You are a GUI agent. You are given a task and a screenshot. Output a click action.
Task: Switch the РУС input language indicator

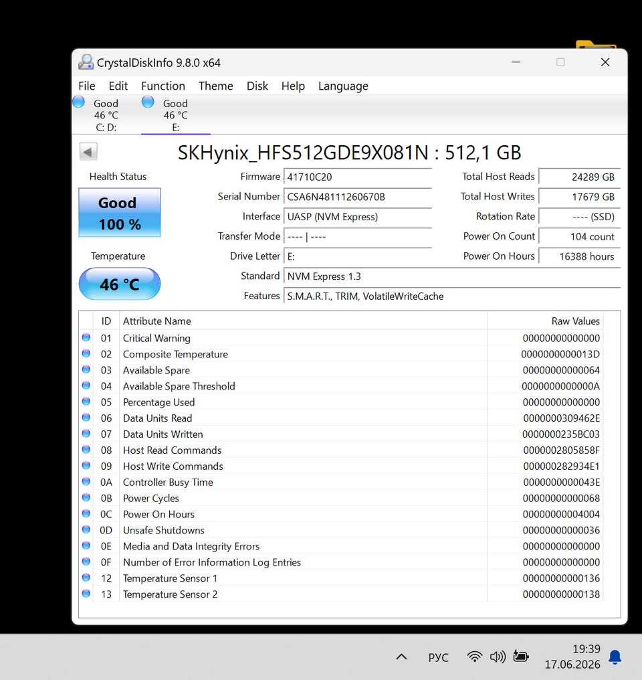pyautogui.click(x=439, y=657)
